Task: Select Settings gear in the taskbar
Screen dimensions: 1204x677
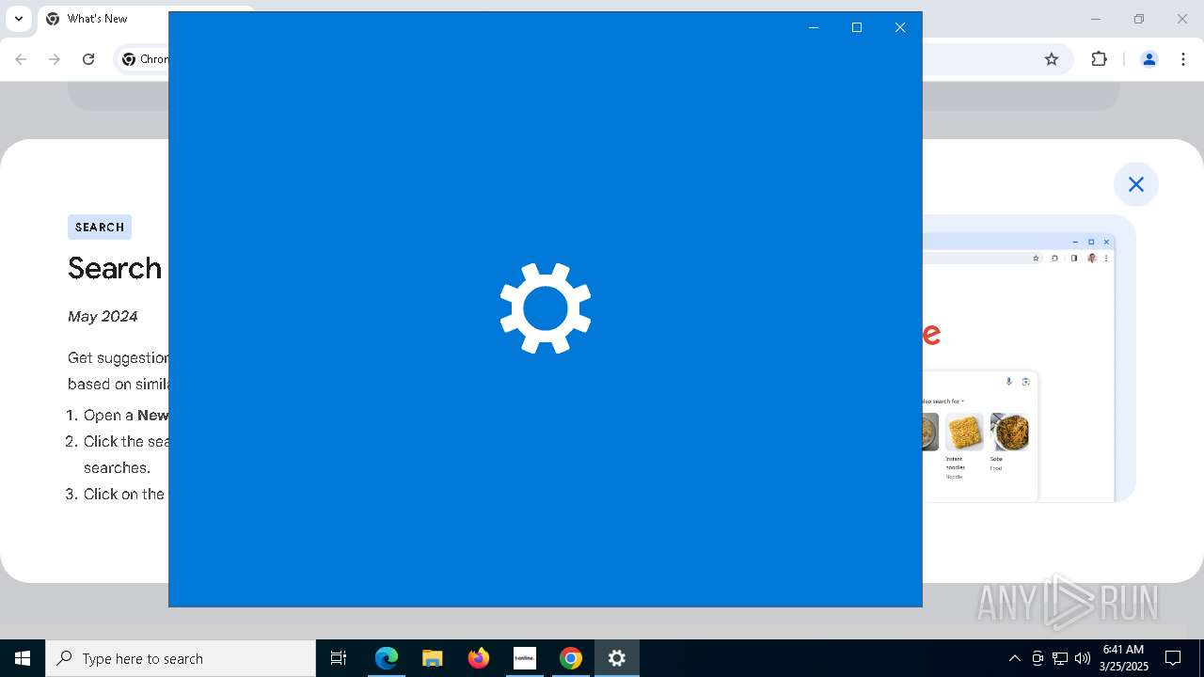Action: tap(617, 658)
